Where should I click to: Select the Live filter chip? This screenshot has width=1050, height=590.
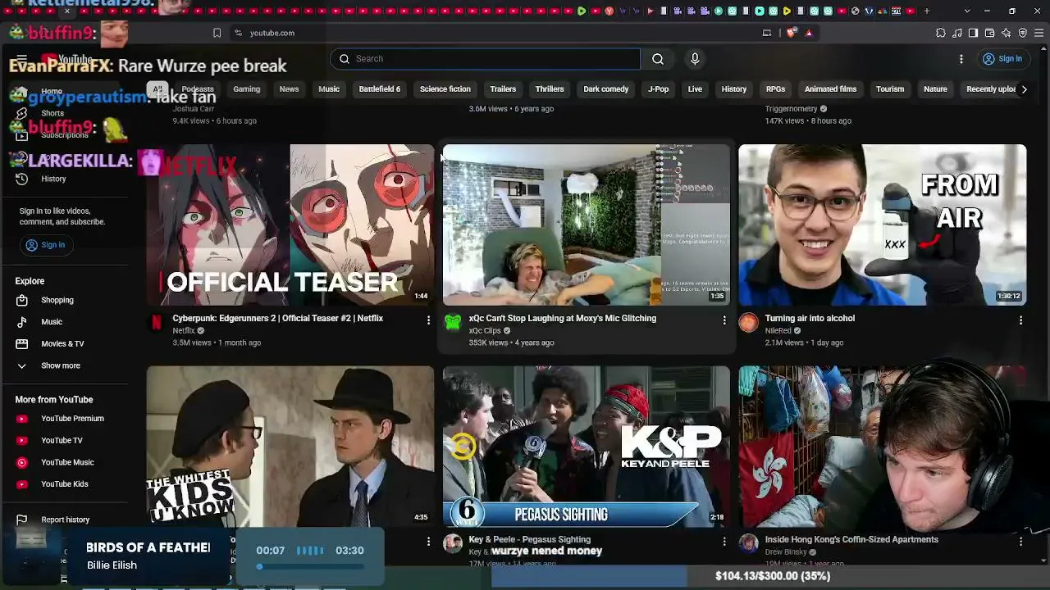tap(695, 89)
